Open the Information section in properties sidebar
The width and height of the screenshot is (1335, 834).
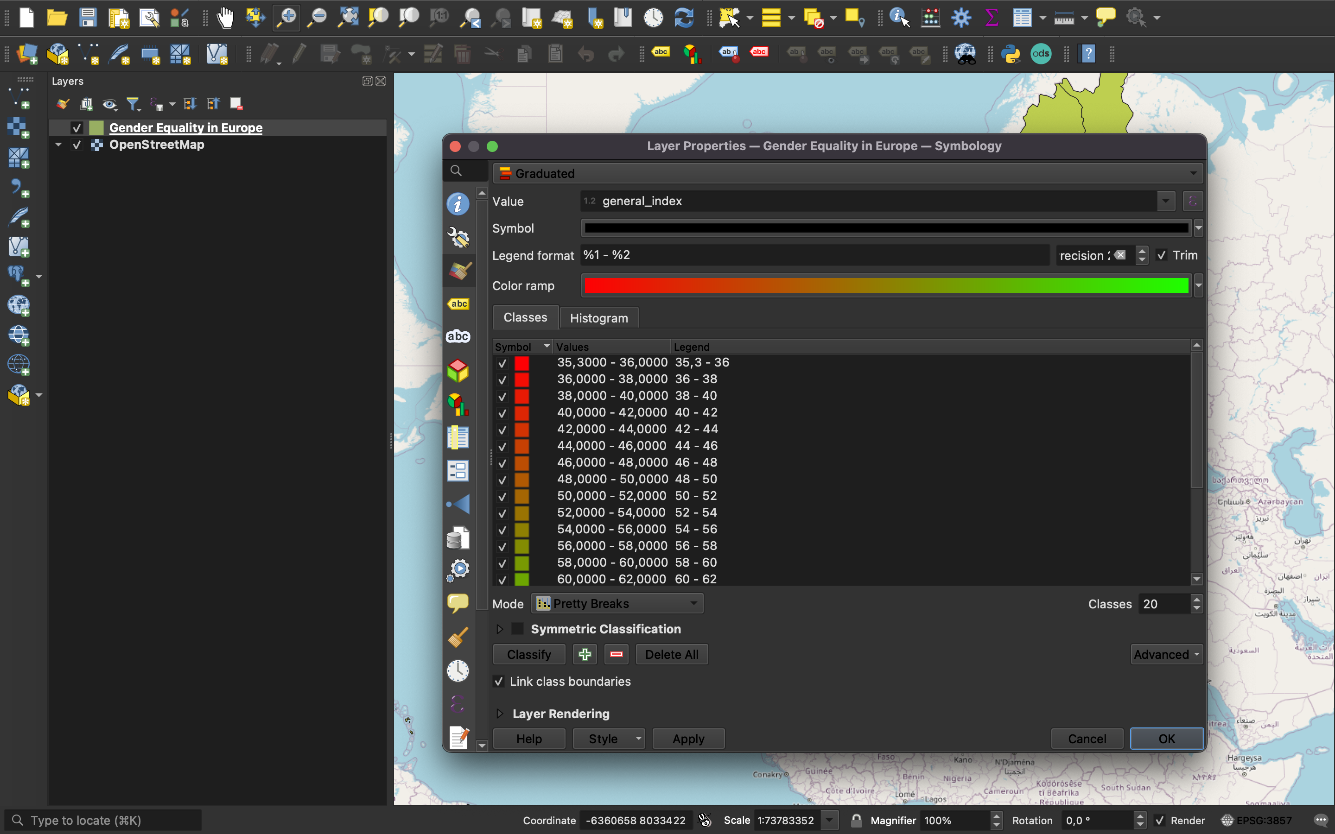click(458, 204)
